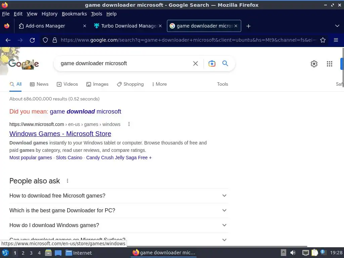This screenshot has height=258, width=344.
Task: Open options for the Microsoft Store result
Action: point(129,124)
